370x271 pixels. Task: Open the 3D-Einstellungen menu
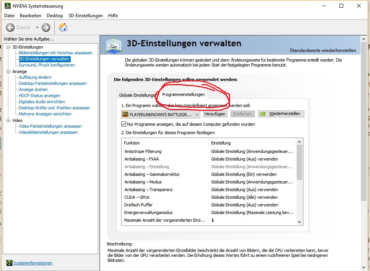(85, 16)
